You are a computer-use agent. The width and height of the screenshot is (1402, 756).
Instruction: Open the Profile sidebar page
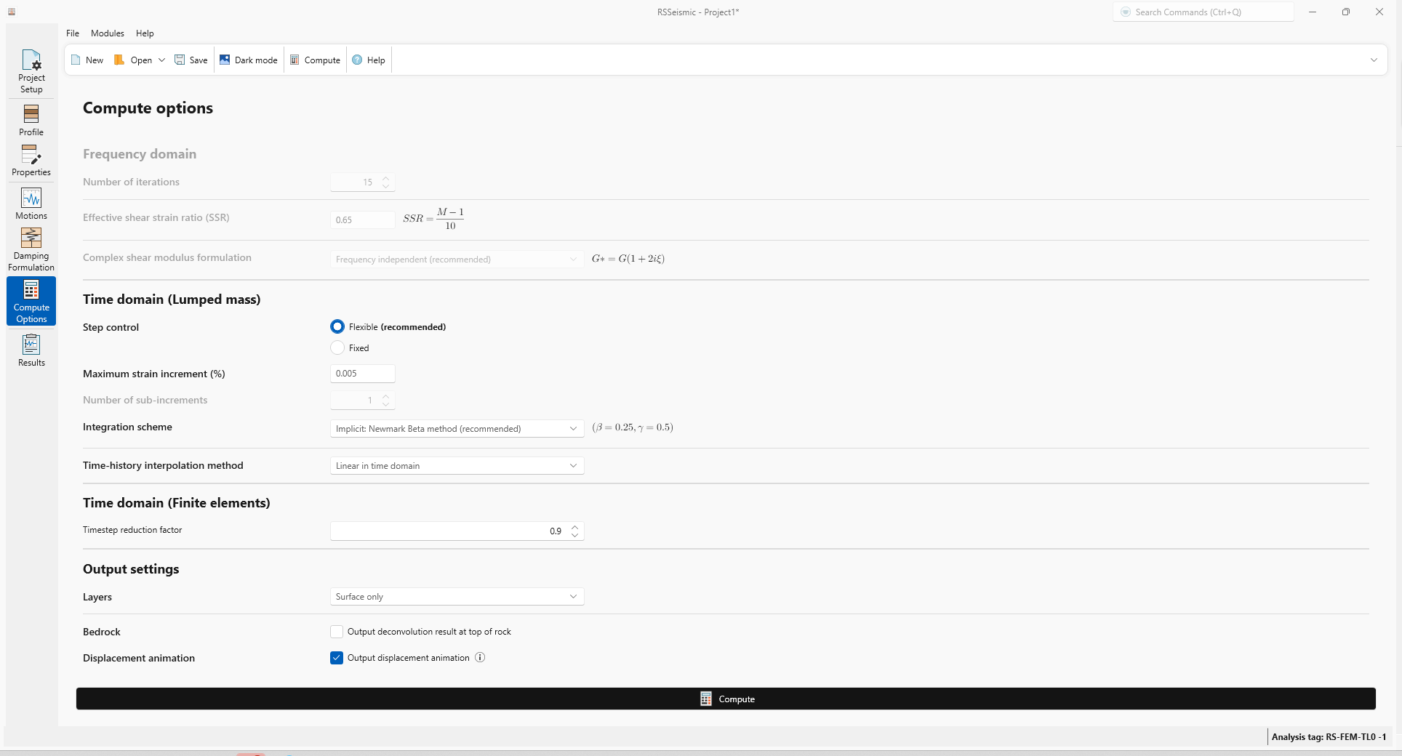31,120
